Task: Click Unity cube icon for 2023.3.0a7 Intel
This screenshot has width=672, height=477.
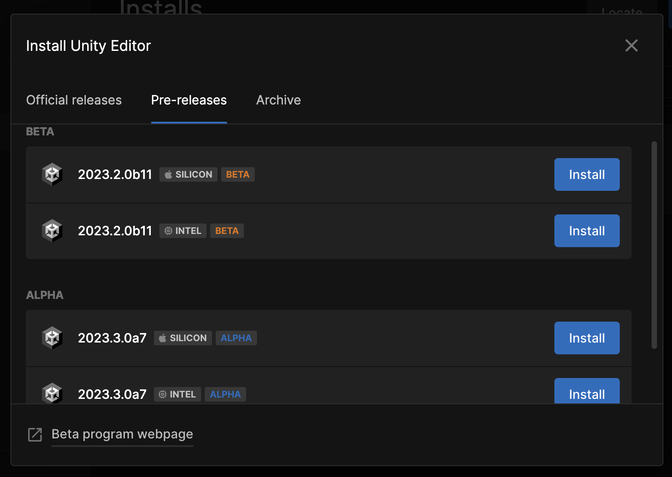Action: [x=52, y=393]
